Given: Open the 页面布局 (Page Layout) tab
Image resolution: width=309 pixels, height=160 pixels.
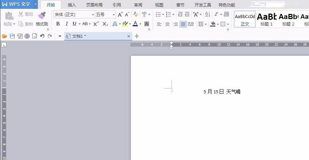Looking at the screenshot, I should 94,5.
